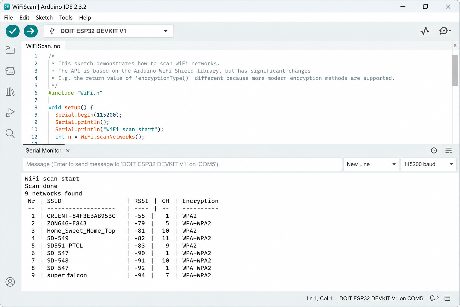The width and height of the screenshot is (460, 307).
Task: Show notifications from the bell icon
Action: tap(432, 298)
